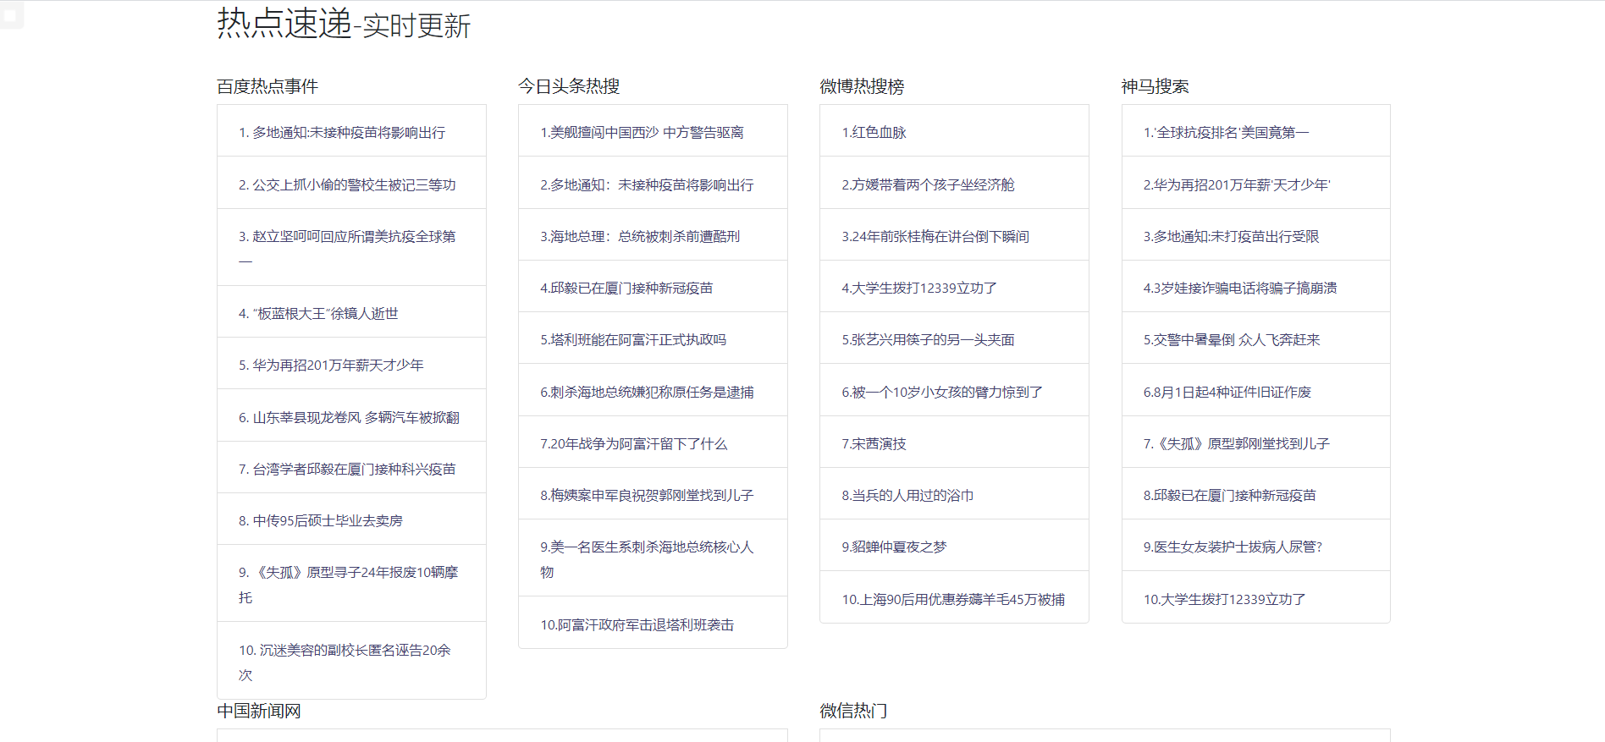Open '梅姨案申军良祝贺郭刚堂找到儿子'
The height and width of the screenshot is (742, 1605).
coord(647,496)
